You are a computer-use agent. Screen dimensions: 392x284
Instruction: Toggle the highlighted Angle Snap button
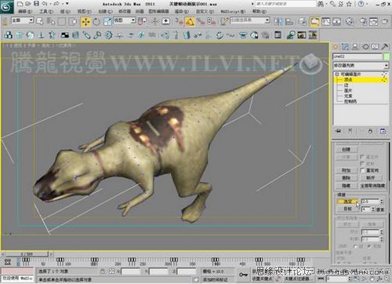190,21
